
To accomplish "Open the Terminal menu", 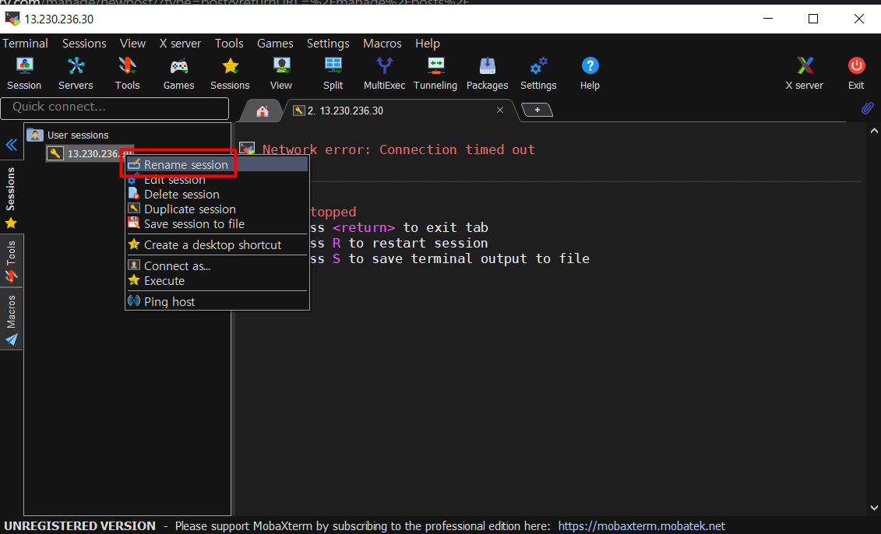I will [x=25, y=44].
